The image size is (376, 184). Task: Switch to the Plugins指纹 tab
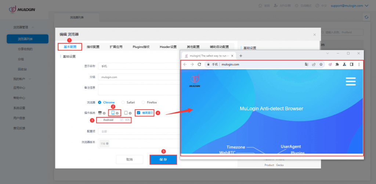coord(141,47)
